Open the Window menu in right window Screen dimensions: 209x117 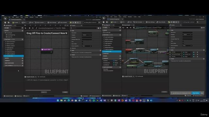[130, 17]
